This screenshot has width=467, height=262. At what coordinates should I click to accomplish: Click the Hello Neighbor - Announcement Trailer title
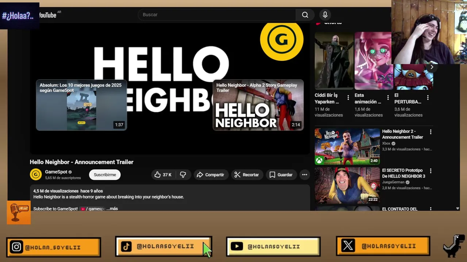pos(81,162)
